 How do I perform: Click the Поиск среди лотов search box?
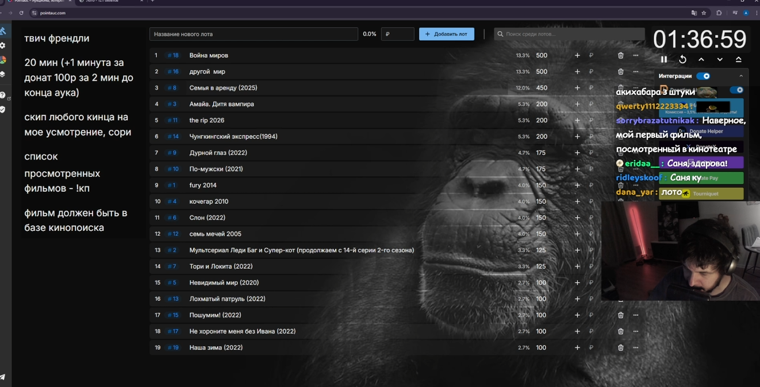coord(569,34)
